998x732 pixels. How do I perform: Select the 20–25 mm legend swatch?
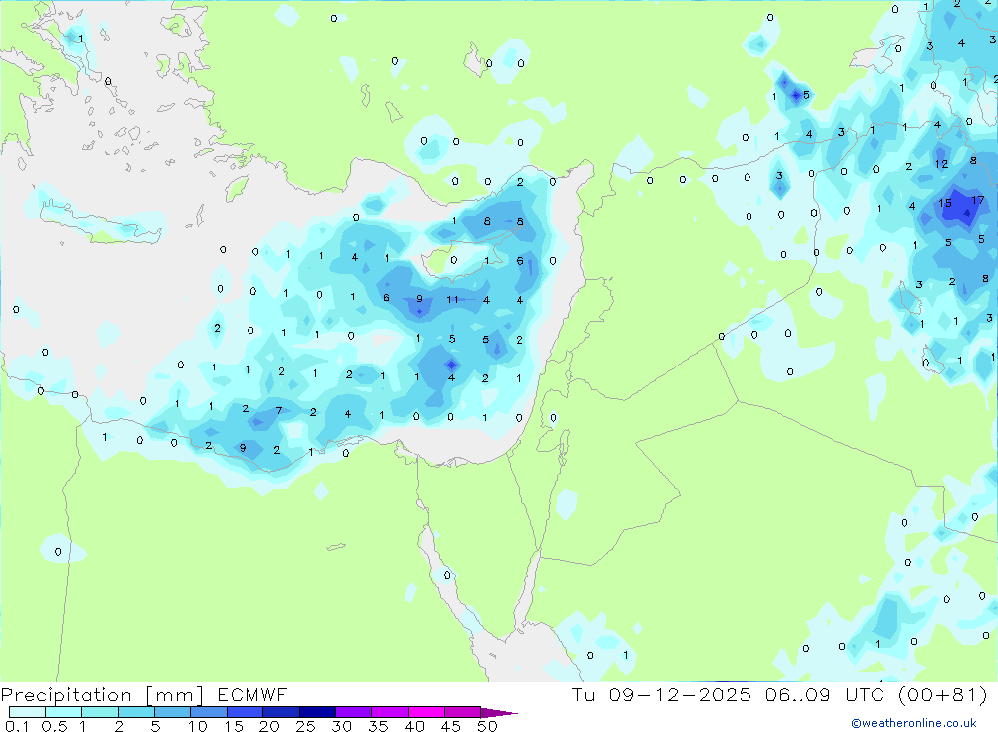pos(281,712)
